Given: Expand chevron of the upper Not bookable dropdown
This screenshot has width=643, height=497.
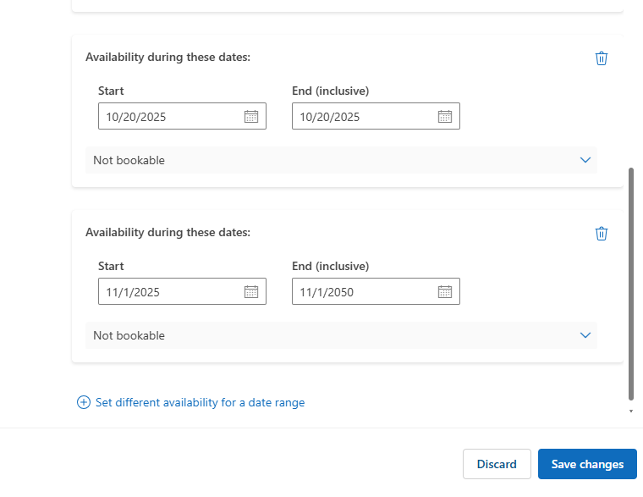Looking at the screenshot, I should pos(585,160).
